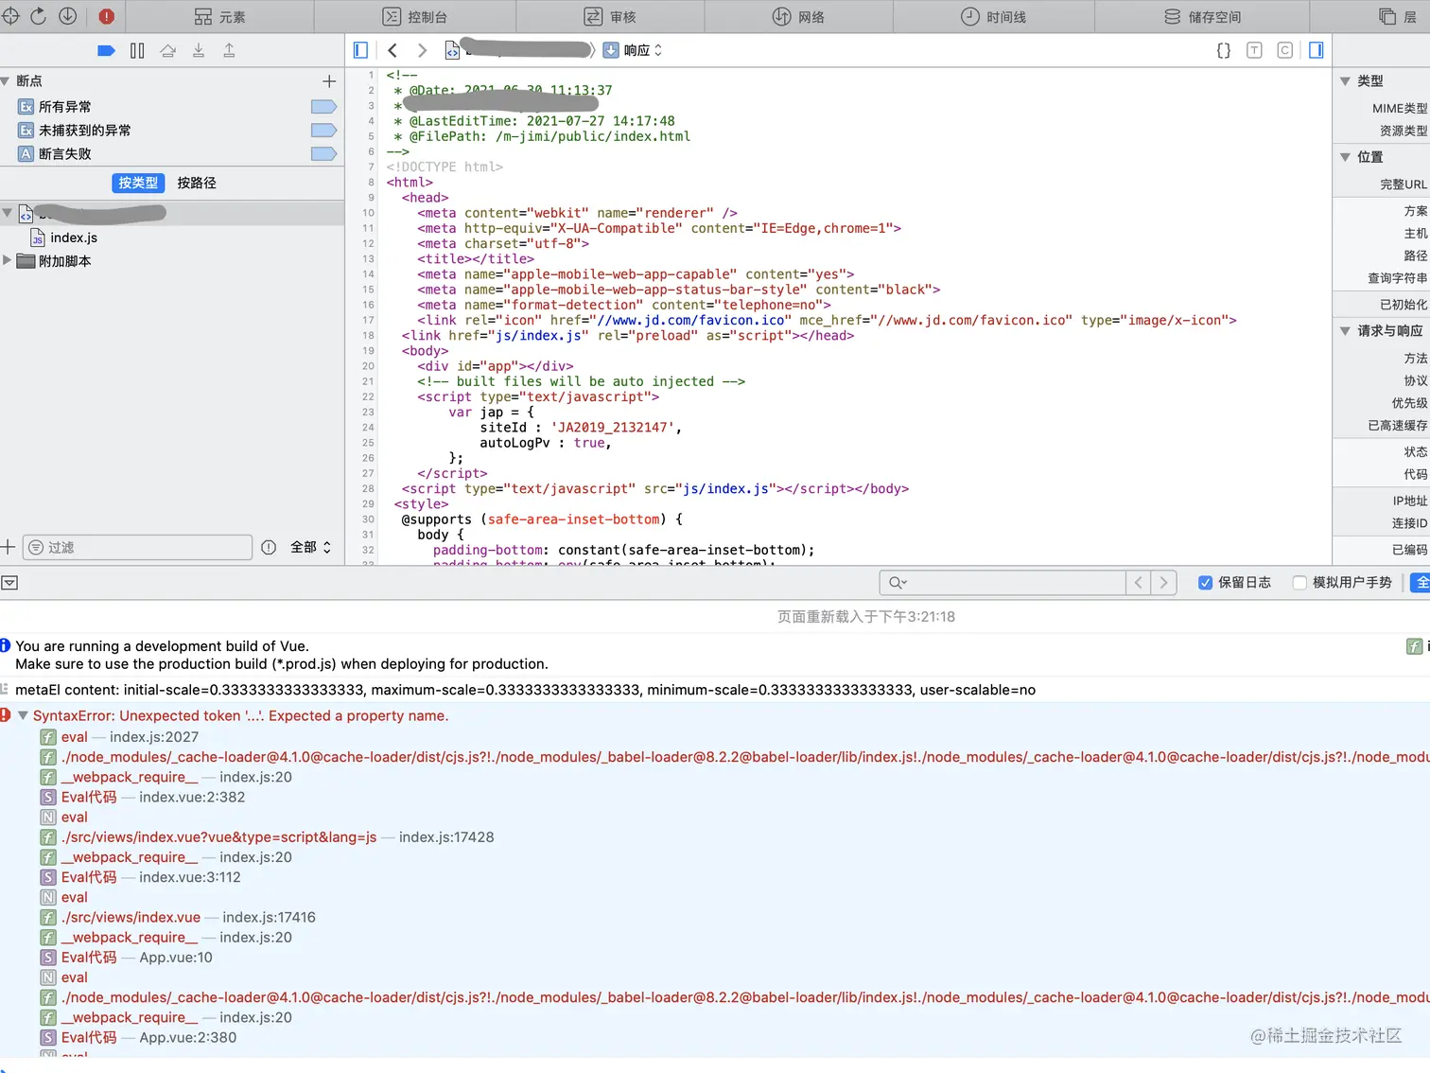Open the index.js:17416 source link
Image resolution: width=1430 pixels, height=1073 pixels.
269,918
